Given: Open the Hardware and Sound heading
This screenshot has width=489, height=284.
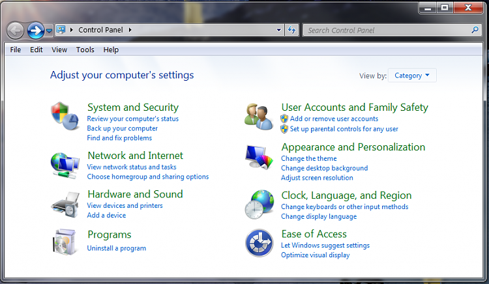Looking at the screenshot, I should [x=135, y=194].
